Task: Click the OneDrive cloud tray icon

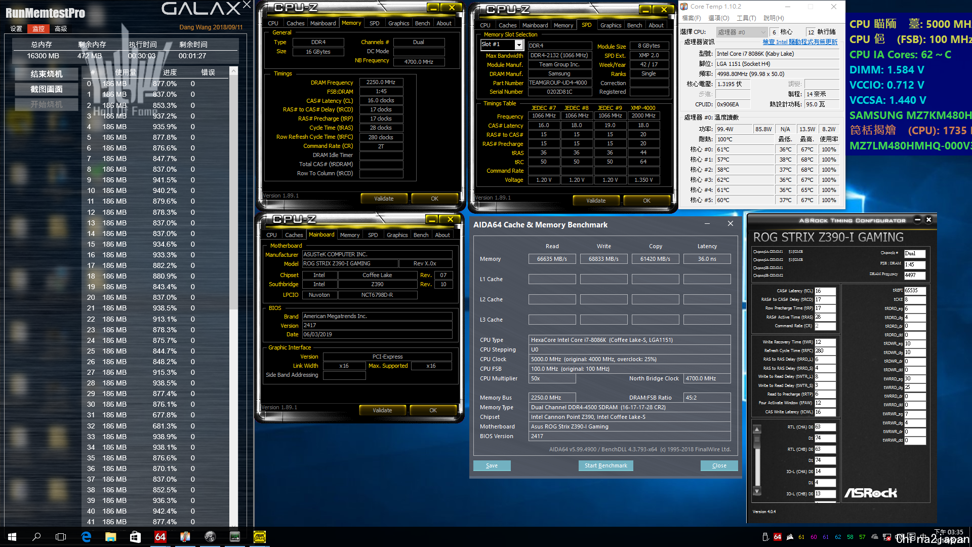Action: coord(874,537)
